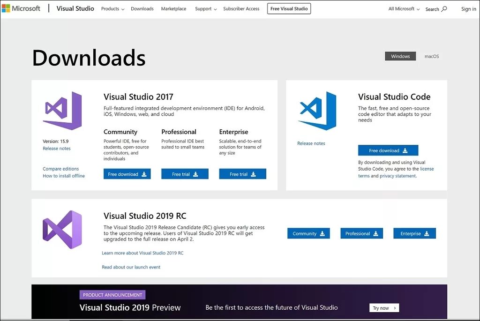Start Enterprise 2017 Free trial
This screenshot has width=480, height=321.
click(242, 174)
